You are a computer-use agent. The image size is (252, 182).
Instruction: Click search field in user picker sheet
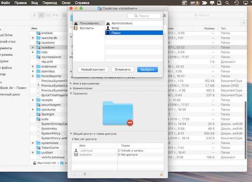coord(144,16)
